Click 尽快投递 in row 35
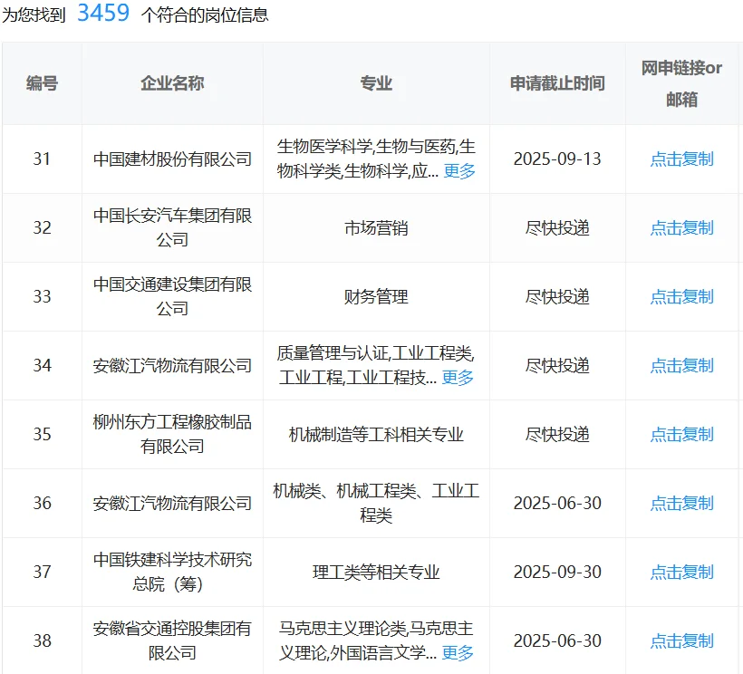 (x=557, y=434)
